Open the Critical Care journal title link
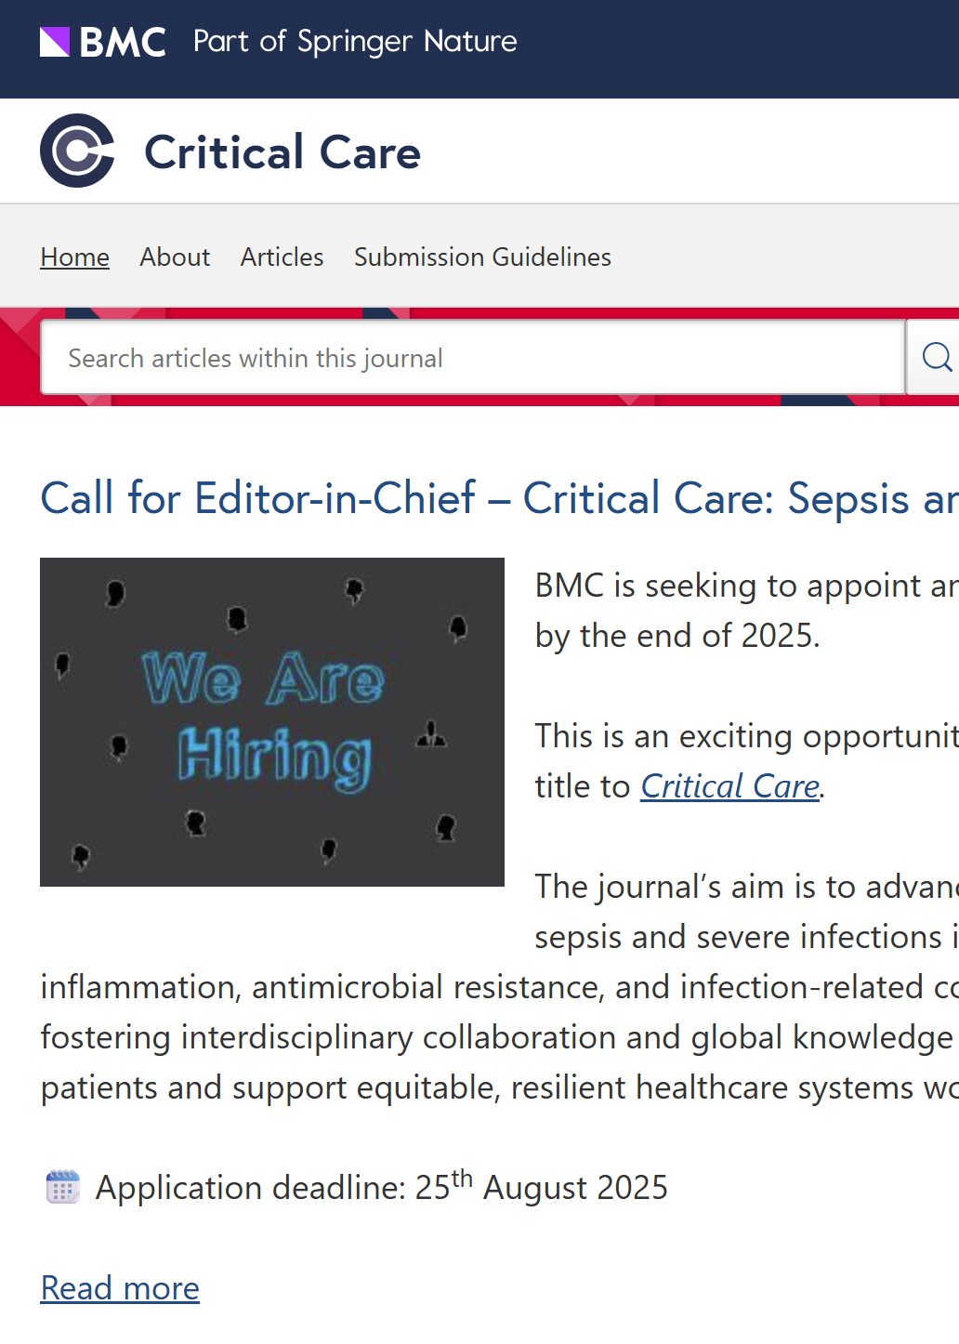This screenshot has height=1344, width=959. pos(282,152)
